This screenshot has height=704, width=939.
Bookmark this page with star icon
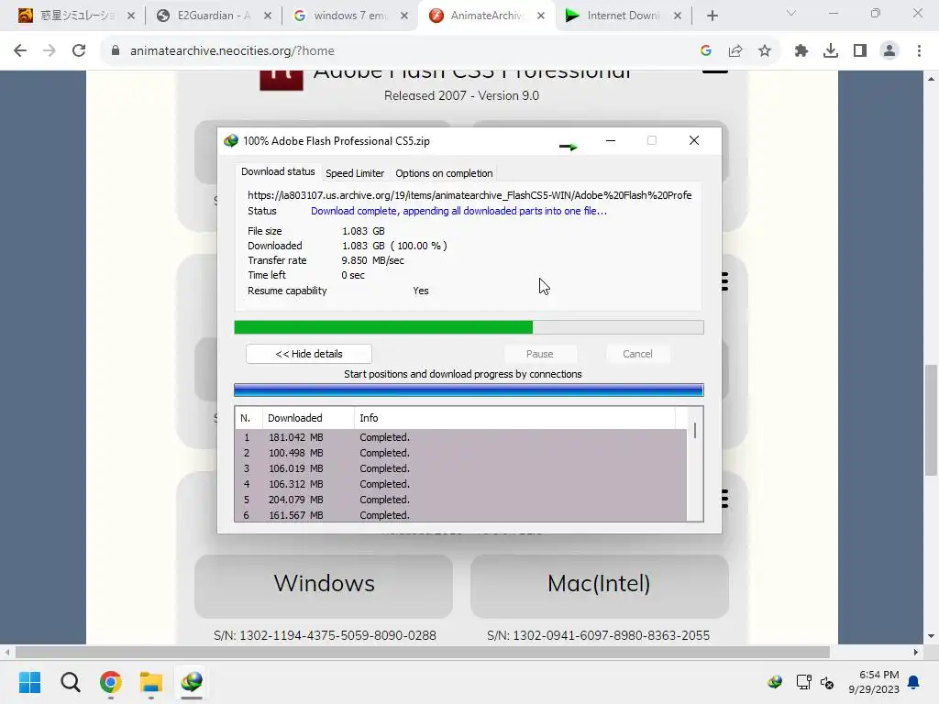765,51
